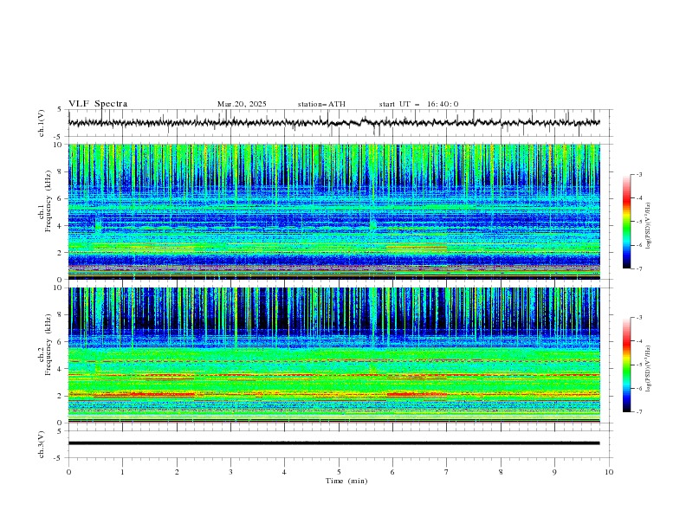This screenshot has height=530, width=686.
Task: Click the "VLF Spectra" title text
Action: click(x=98, y=104)
